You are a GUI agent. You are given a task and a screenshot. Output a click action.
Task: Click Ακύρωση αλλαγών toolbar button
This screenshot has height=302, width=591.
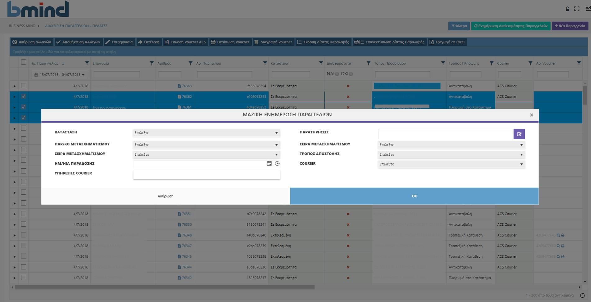32,42
